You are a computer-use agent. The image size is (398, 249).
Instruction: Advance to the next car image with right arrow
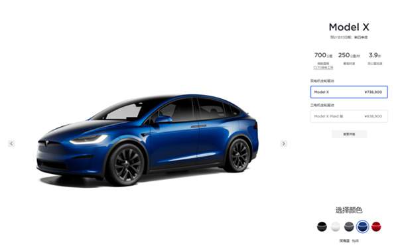(x=283, y=143)
